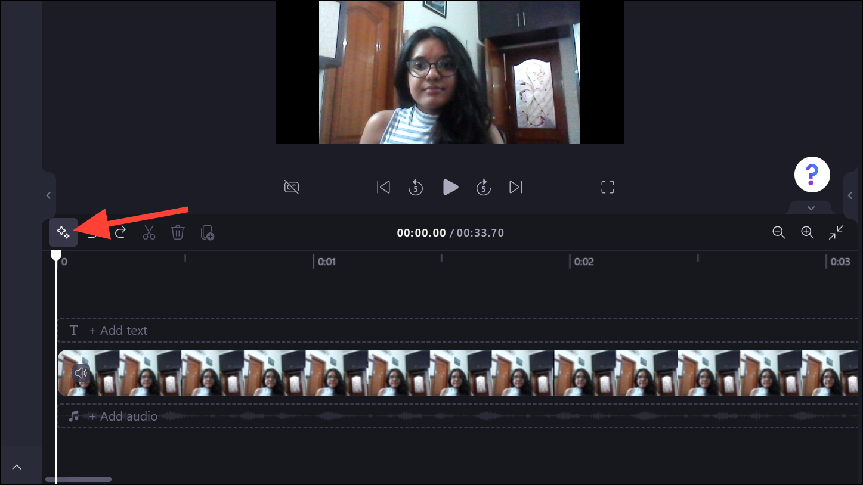The width and height of the screenshot is (863, 485).
Task: Mute the video clip audio
Action: 81,373
